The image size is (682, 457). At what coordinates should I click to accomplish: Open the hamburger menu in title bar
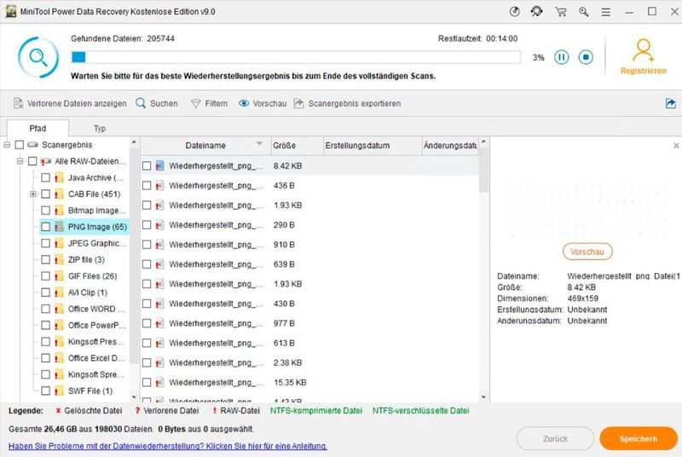pos(605,12)
